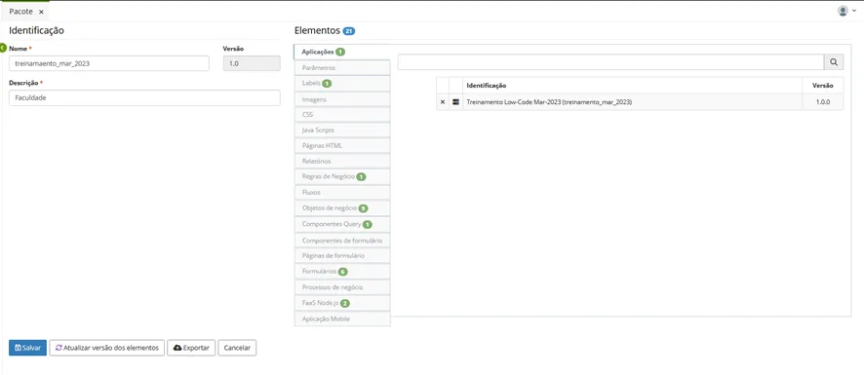
Task: Close the Pacote tab
Action: pos(41,12)
